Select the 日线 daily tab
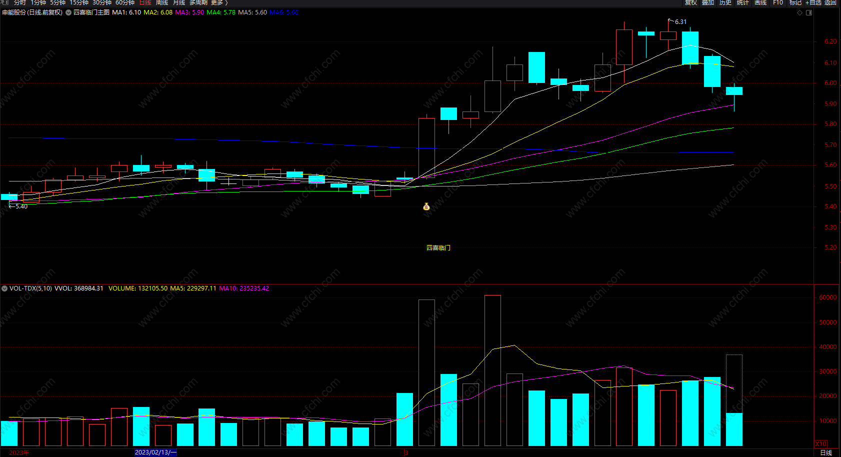 (x=145, y=2)
